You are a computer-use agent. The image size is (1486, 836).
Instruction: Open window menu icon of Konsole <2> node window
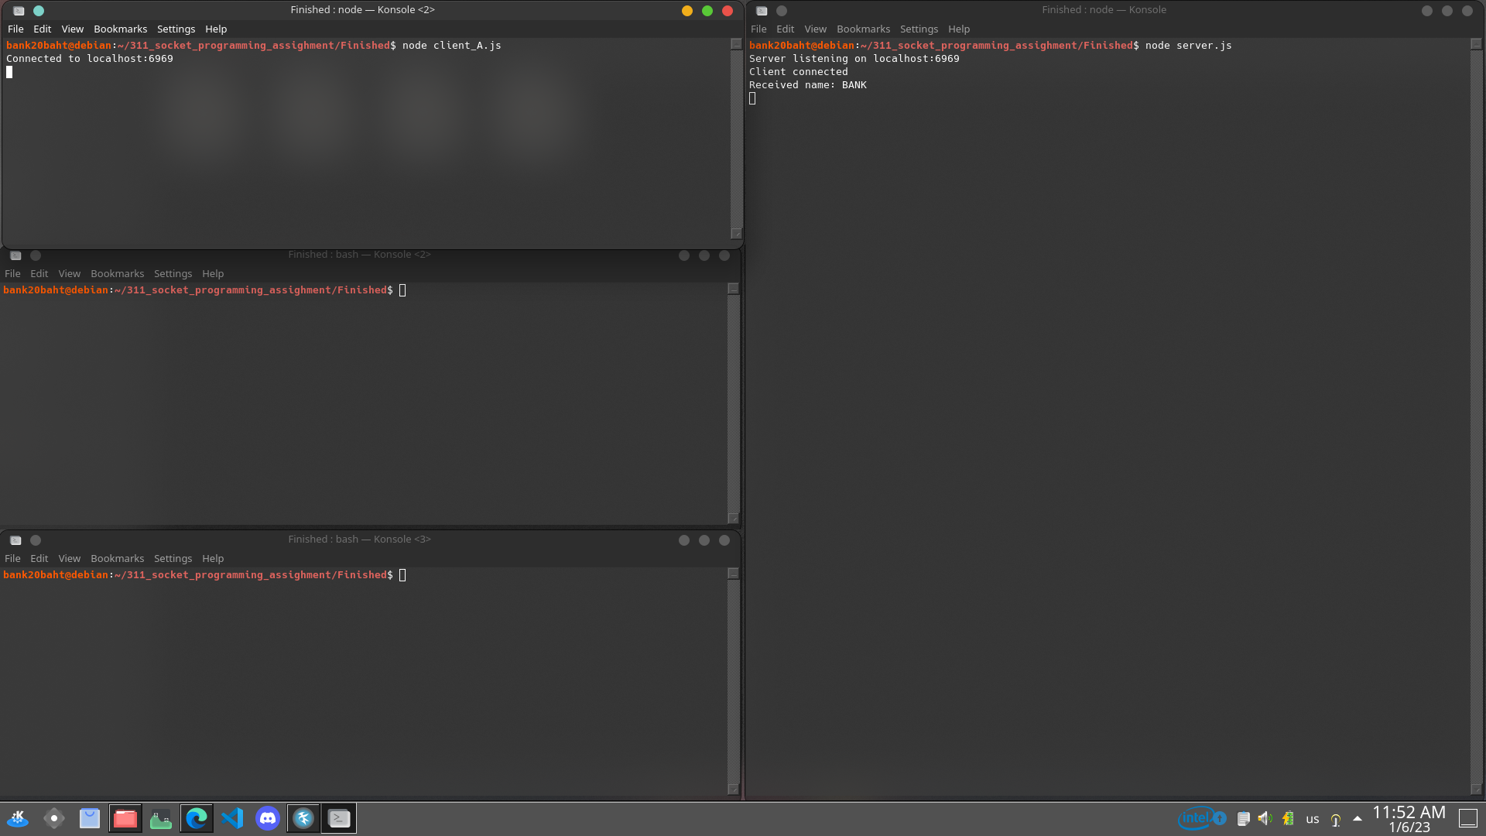pos(19,11)
